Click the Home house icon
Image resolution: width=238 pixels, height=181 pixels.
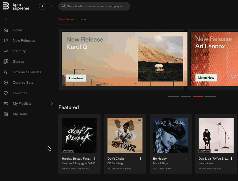6,30
